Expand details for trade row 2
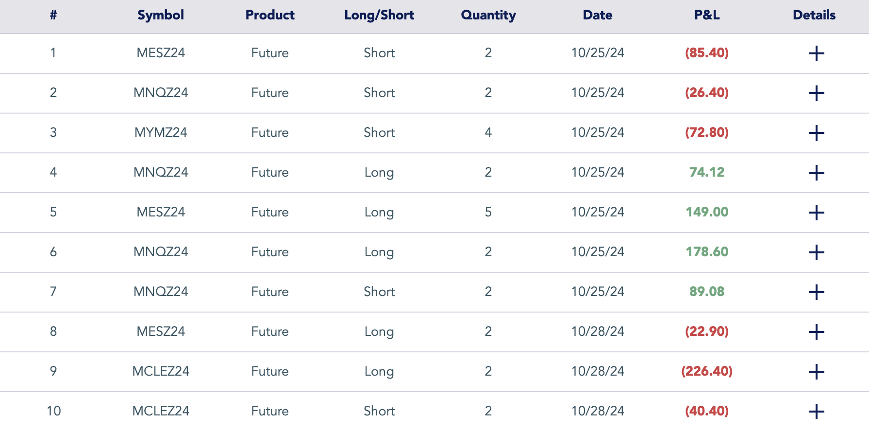 816,93
